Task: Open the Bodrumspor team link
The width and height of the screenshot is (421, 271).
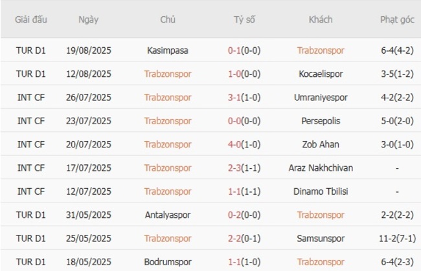Action: [x=168, y=262]
